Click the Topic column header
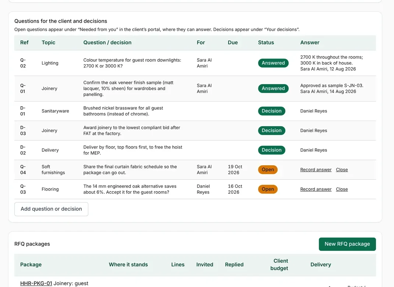 [49, 42]
